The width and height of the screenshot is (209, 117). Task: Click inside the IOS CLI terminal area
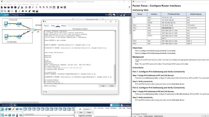pos(79,57)
